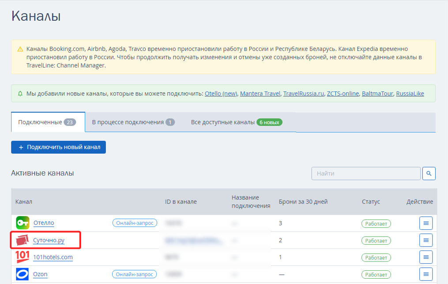This screenshot has height=284, width=448.
Task: Click the 101hotels logo icon
Action: tap(22, 257)
